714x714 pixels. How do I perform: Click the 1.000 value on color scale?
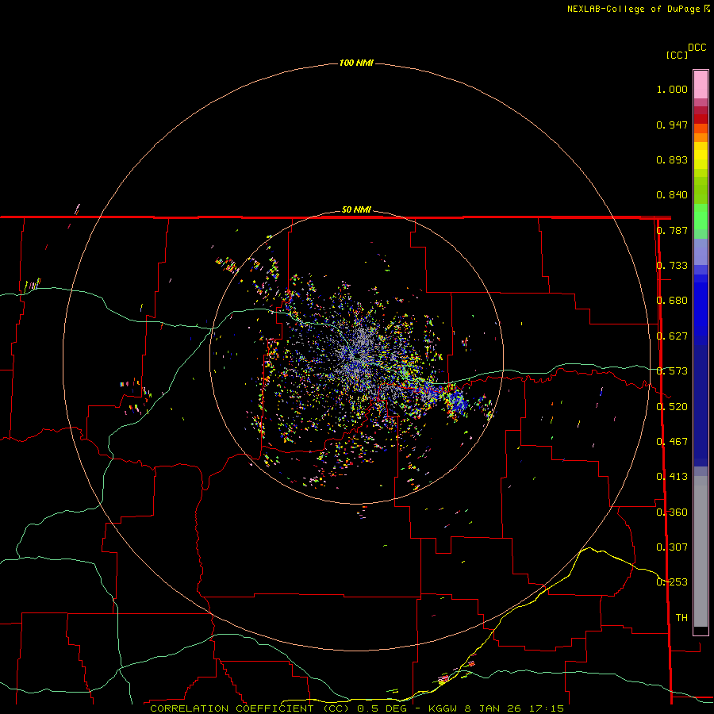[x=672, y=89]
